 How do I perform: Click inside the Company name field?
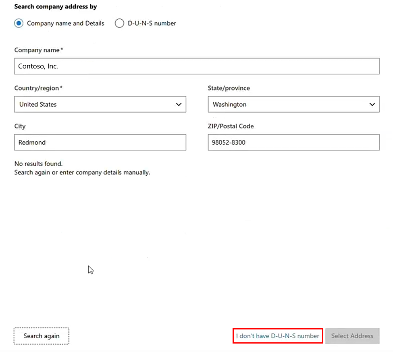197,66
